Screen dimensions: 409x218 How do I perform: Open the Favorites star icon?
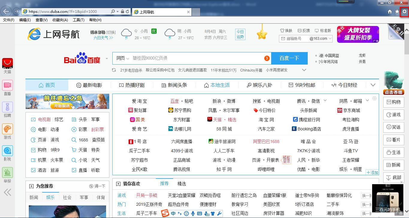397,11
